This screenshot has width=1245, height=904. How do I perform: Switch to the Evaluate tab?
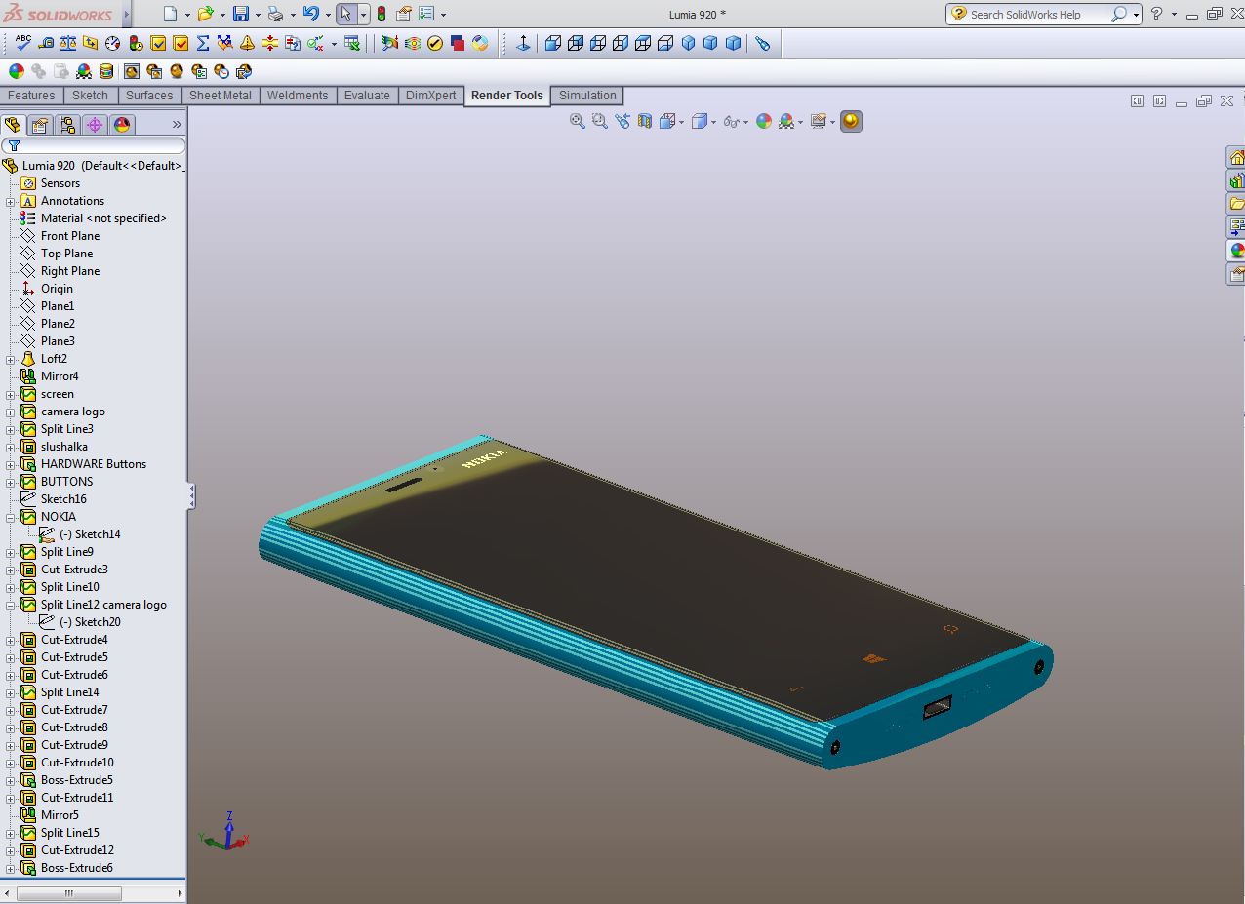tap(367, 96)
